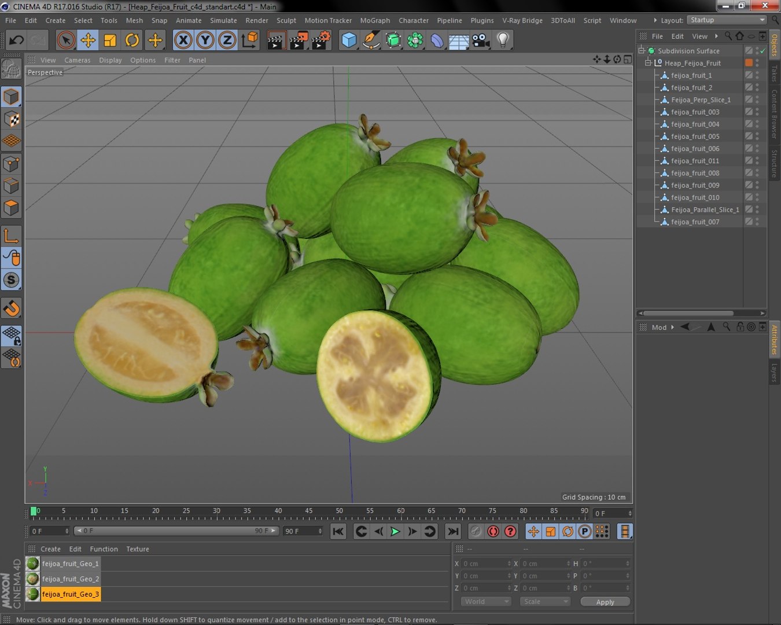Add a Camera object

coord(481,40)
